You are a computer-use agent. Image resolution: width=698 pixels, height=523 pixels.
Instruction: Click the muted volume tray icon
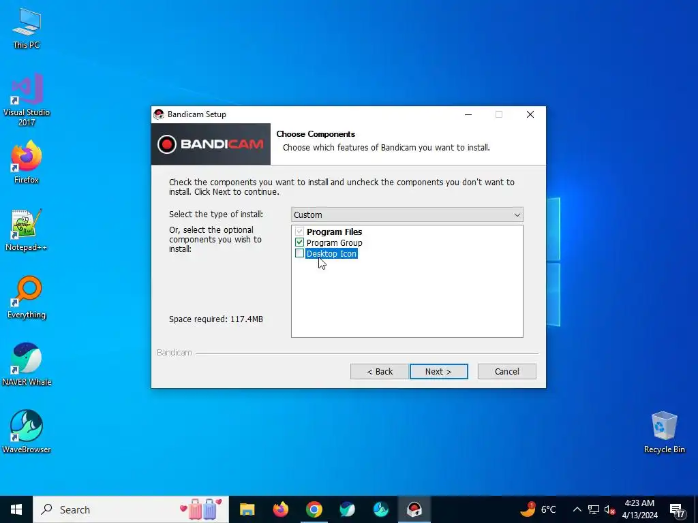tap(609, 509)
